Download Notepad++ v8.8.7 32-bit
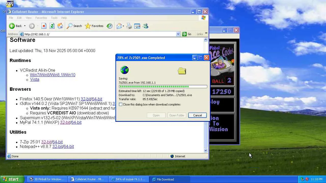326x183 pixels. tap(58, 146)
